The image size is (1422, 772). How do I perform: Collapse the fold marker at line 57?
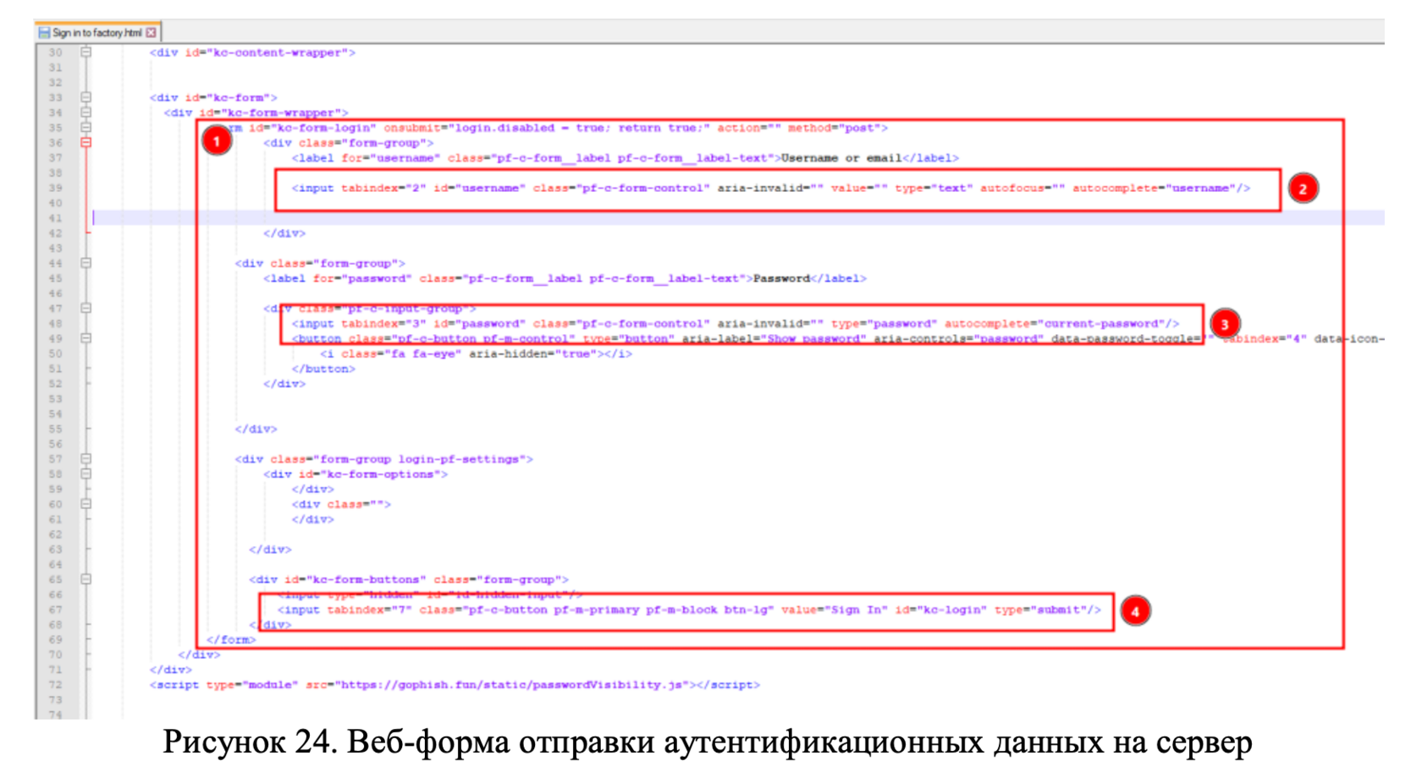pos(85,459)
